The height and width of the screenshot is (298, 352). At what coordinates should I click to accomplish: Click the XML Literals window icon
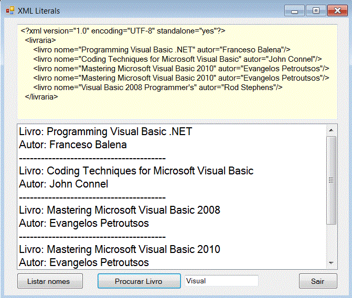click(x=10, y=11)
